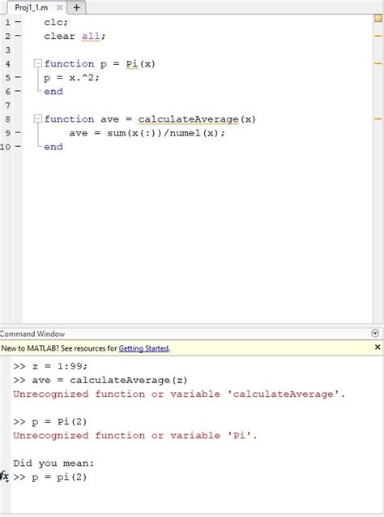
Task: Open the Command Window actions dropdown
Action: click(375, 334)
